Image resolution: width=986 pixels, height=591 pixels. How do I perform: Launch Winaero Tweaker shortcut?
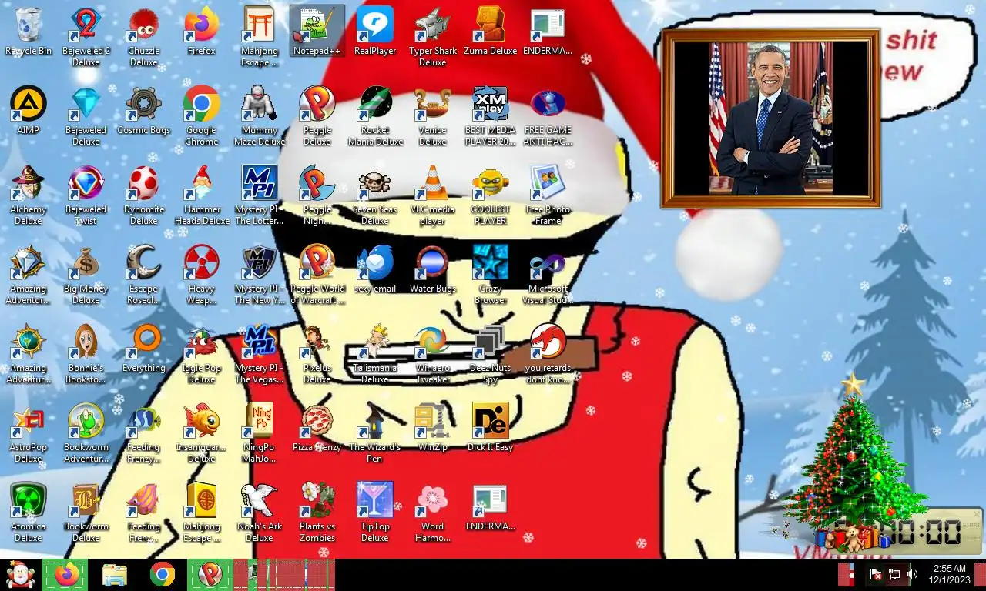[x=433, y=353]
